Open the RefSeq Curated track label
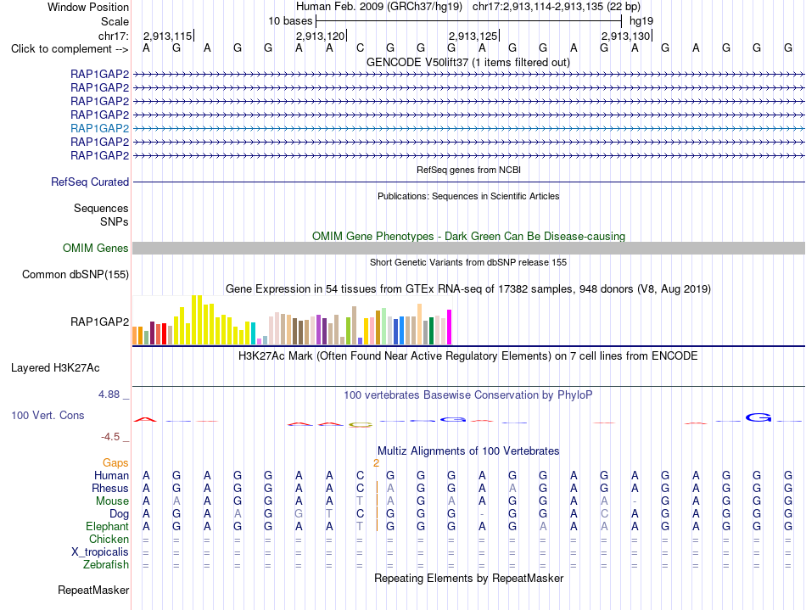This screenshot has width=806, height=610. pyautogui.click(x=90, y=182)
